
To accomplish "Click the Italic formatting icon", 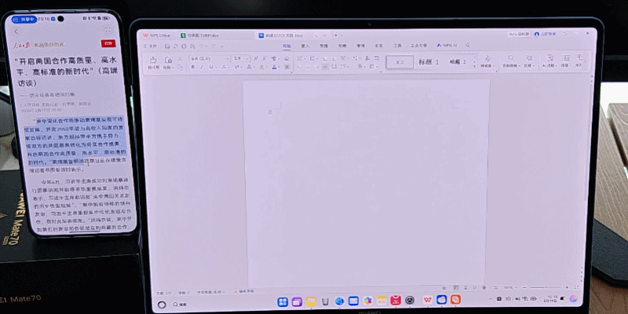I will pos(200,68).
